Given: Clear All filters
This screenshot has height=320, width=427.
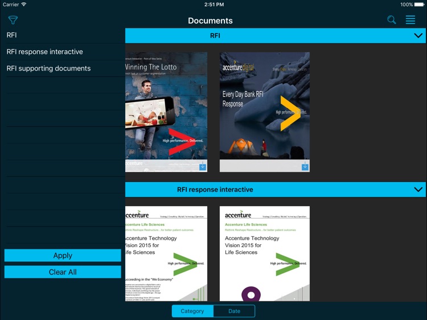Looking at the screenshot, I should (63, 272).
